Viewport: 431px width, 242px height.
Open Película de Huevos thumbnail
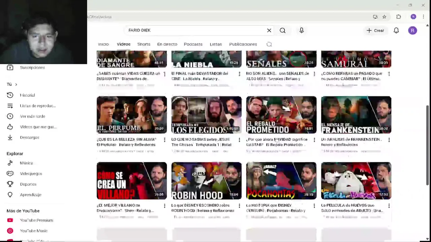[x=356, y=181]
